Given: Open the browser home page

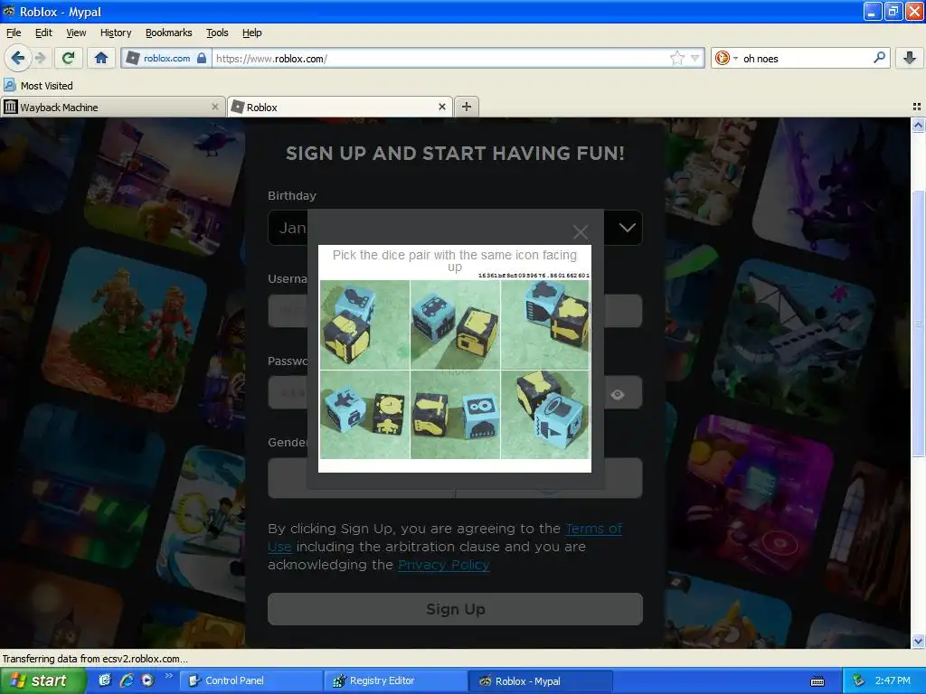Looking at the screenshot, I should [101, 58].
